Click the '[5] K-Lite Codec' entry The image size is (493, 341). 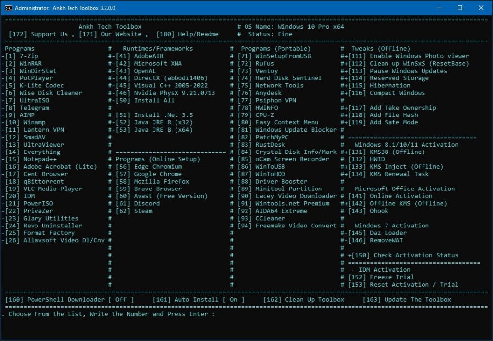coord(35,85)
